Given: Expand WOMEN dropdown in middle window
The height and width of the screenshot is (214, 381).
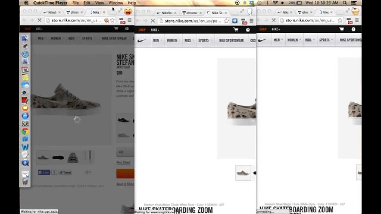Looking at the screenshot, I should click(173, 40).
